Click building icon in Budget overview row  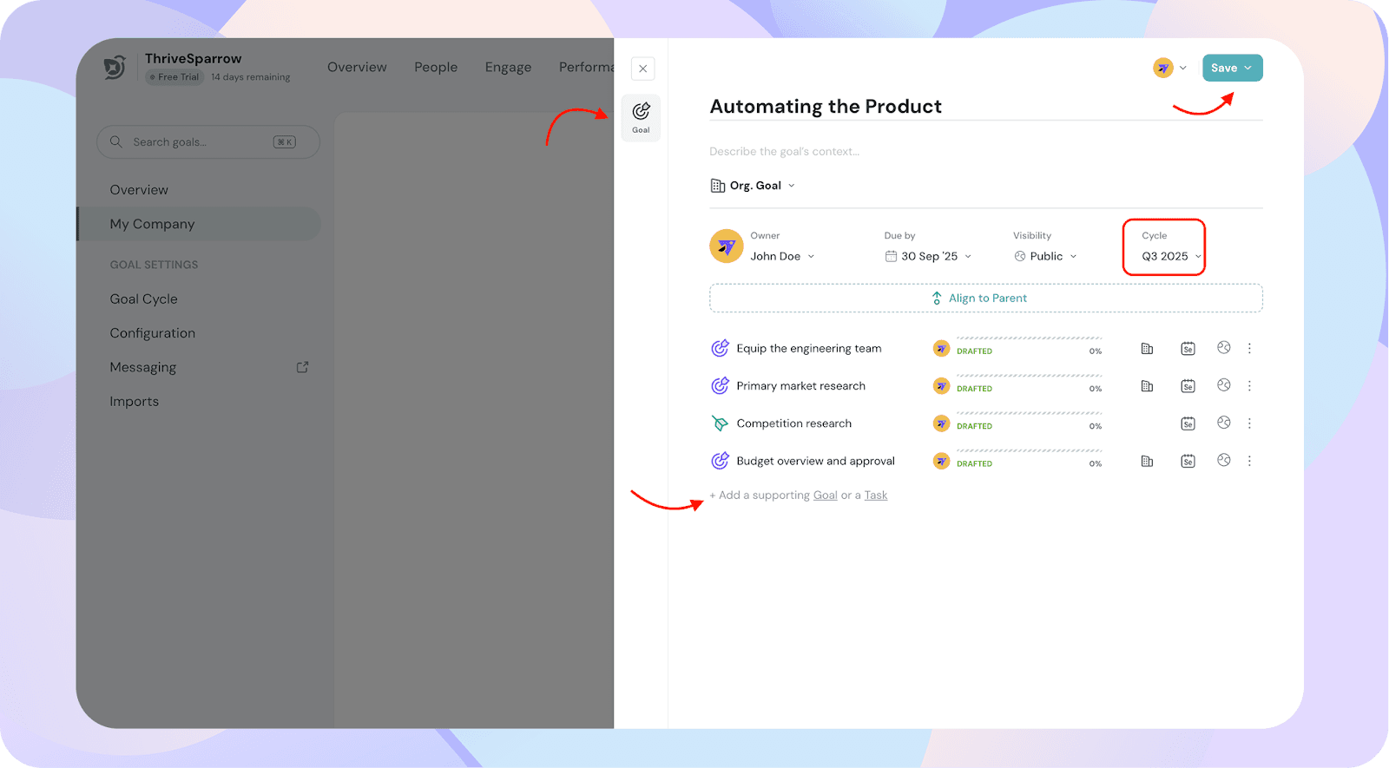click(x=1147, y=461)
